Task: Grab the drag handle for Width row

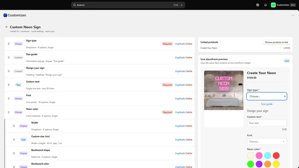Action: [x=14, y=126]
